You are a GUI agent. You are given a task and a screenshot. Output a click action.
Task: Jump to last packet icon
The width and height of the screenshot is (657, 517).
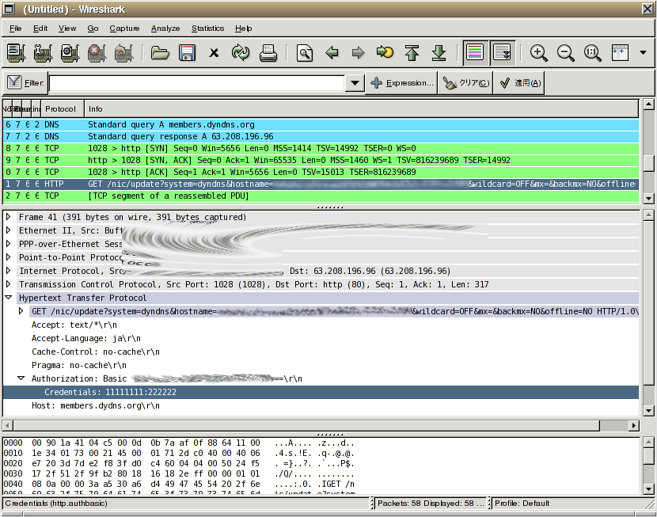(x=439, y=53)
